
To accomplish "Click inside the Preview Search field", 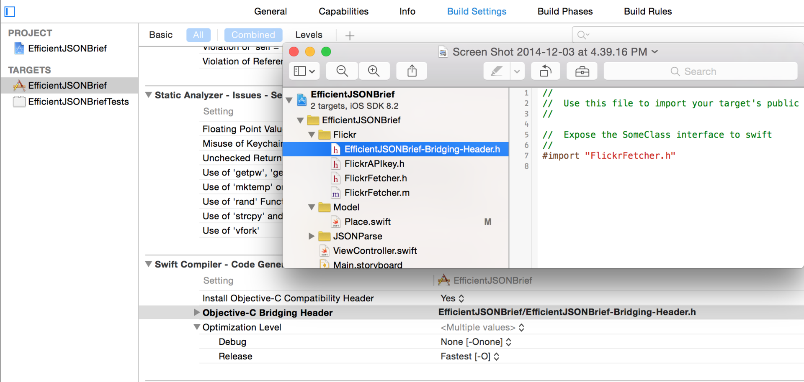I will 700,71.
